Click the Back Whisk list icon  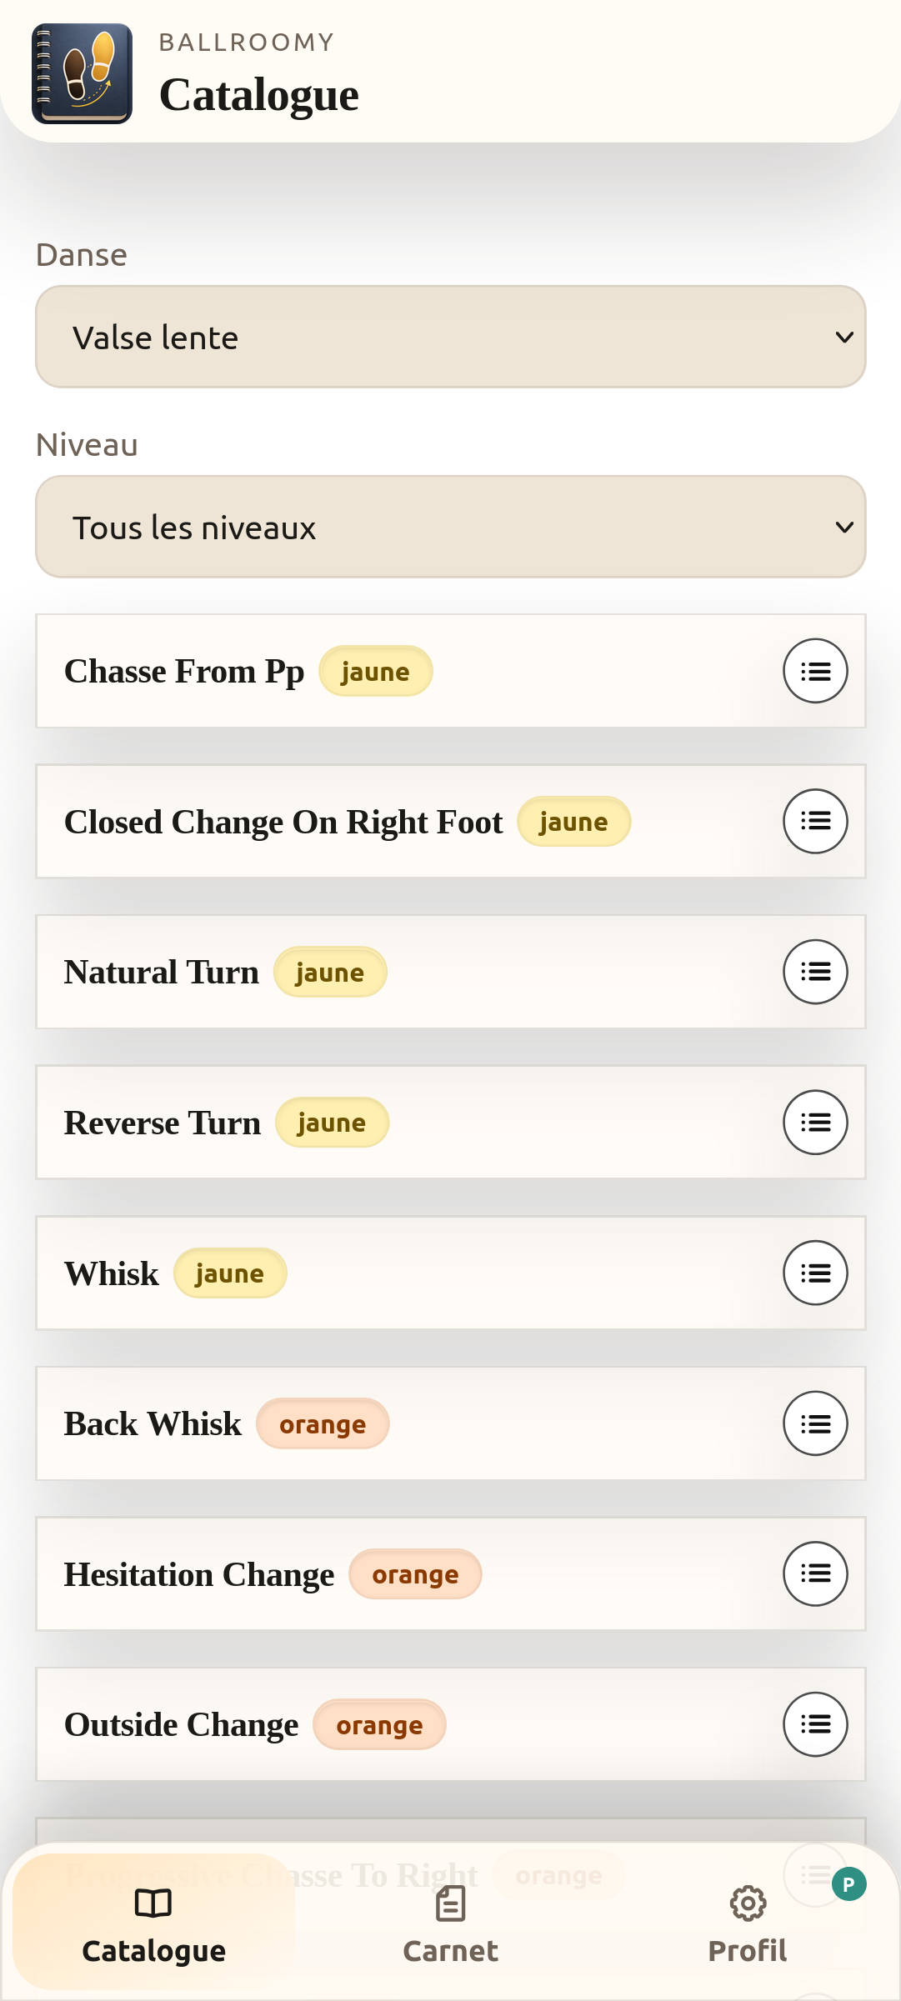tap(815, 1423)
